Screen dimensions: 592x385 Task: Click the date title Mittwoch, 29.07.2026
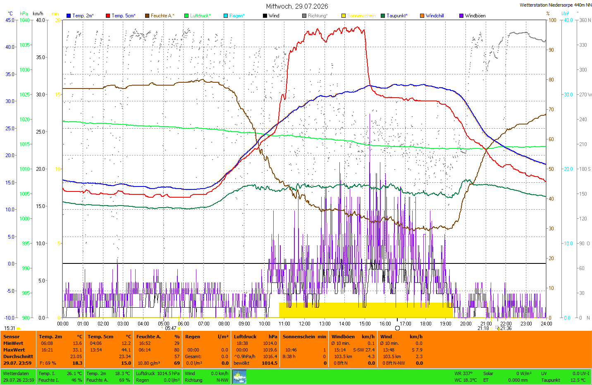(x=297, y=6)
